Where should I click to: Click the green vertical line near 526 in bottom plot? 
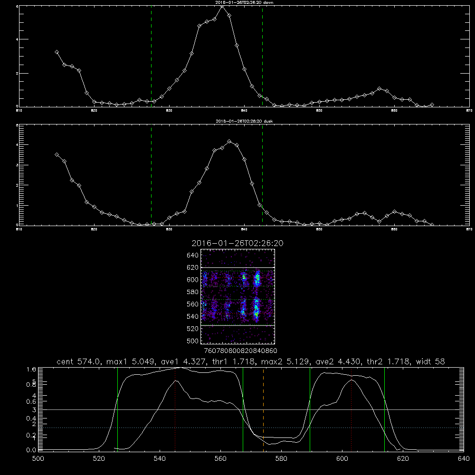(117, 409)
